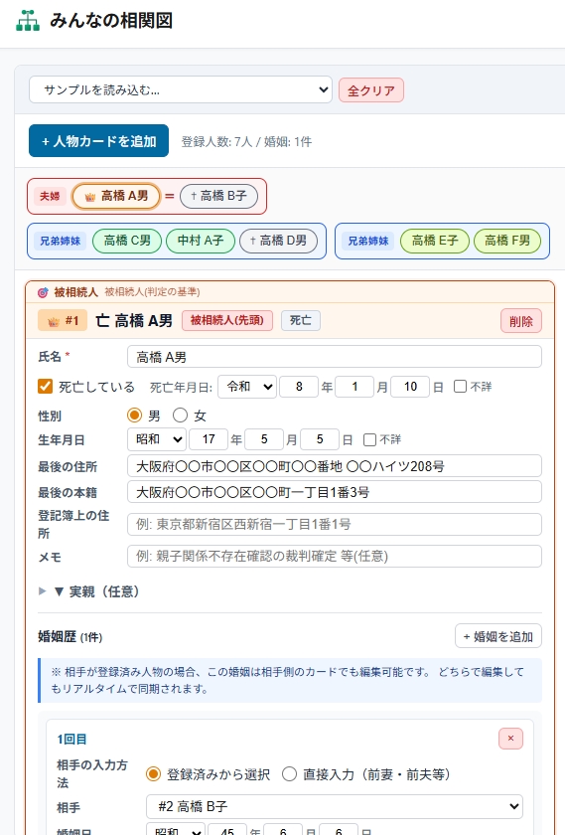The height and width of the screenshot is (835, 565).
Task: Click the 兄弟姉妹 label beside 高橋 E子
Action: point(368,241)
